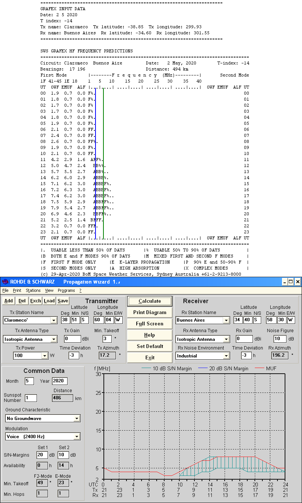Screen dimensions: 302x503
Task: Click the Tx Gain field
Action: pyautogui.click(x=72, y=339)
